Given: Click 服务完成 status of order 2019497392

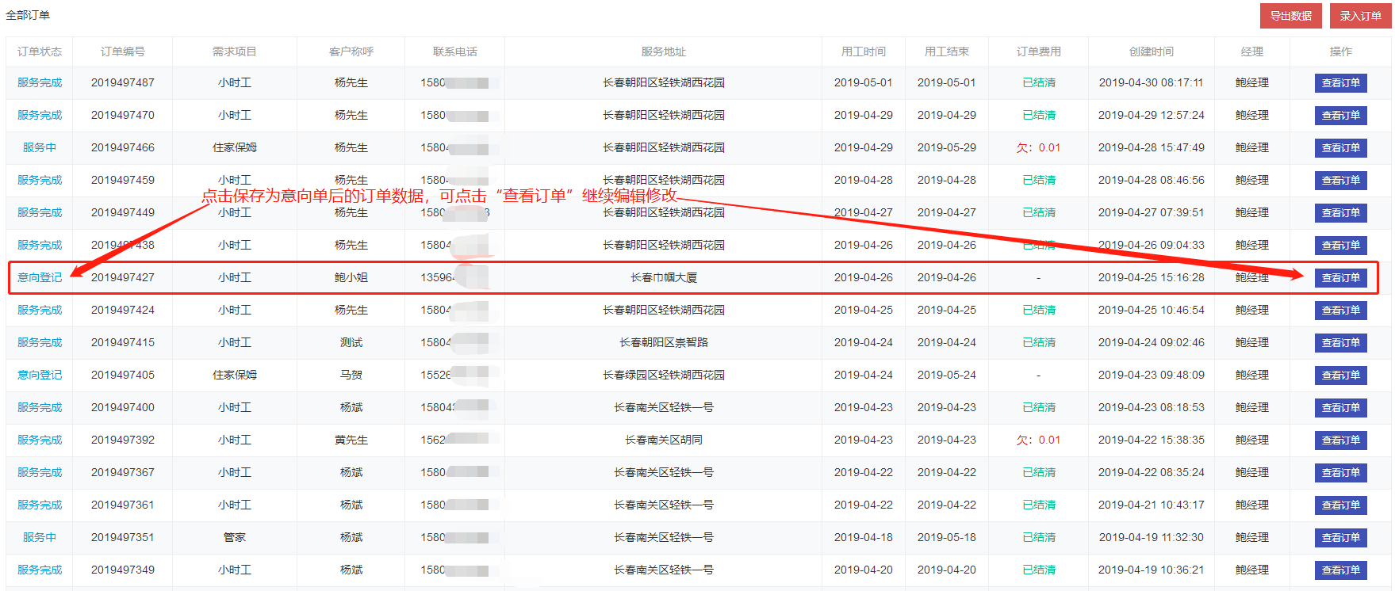Looking at the screenshot, I should (40, 440).
